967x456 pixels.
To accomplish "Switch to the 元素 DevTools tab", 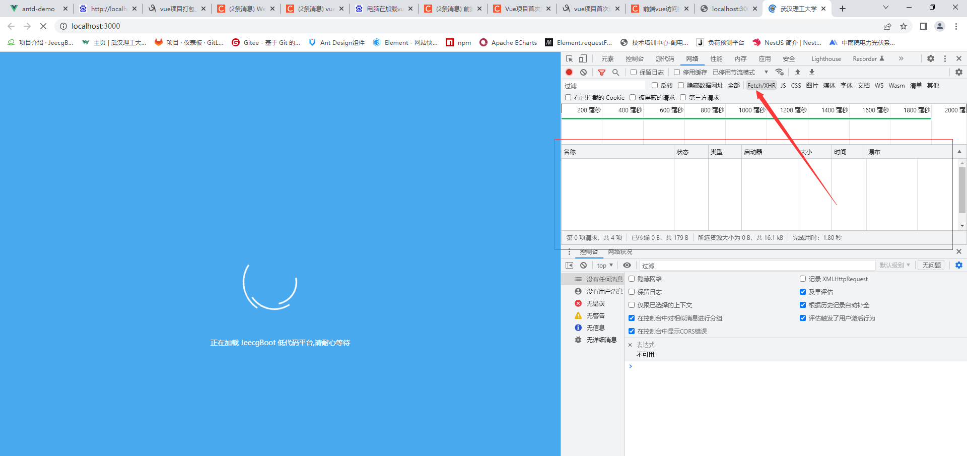I will tap(607, 59).
